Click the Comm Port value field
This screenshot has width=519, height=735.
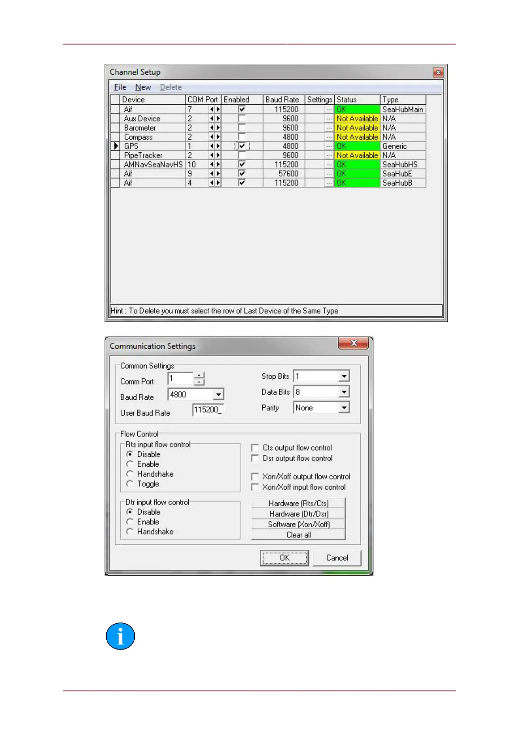[181, 378]
